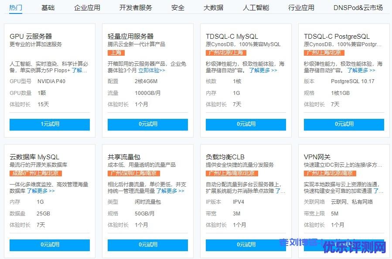Go to the 安全 category tab
The image size is (392, 259).
click(x=177, y=7)
